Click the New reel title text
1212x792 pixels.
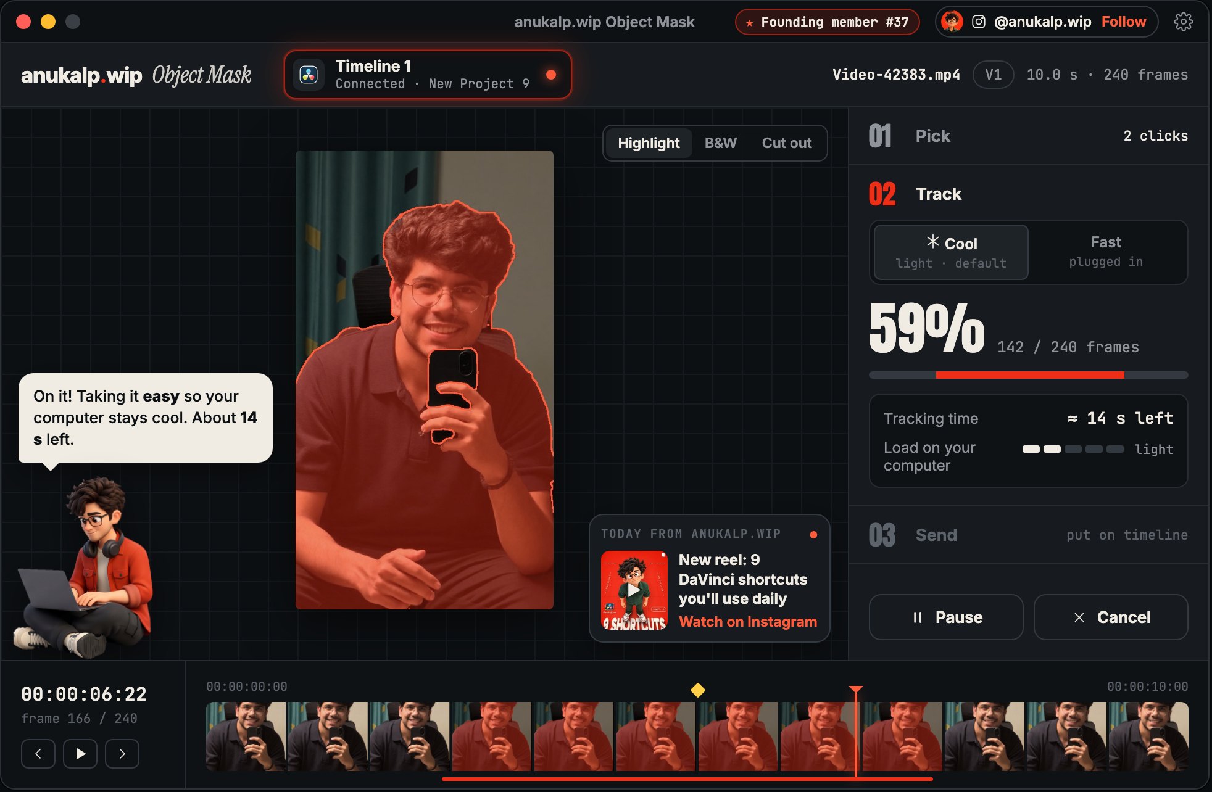tap(743, 579)
